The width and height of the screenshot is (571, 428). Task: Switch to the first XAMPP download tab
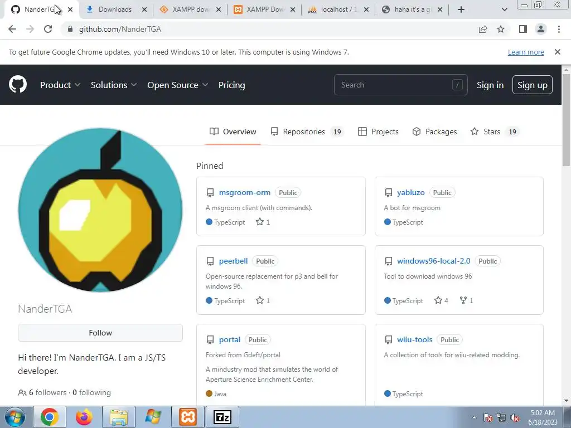point(191,9)
